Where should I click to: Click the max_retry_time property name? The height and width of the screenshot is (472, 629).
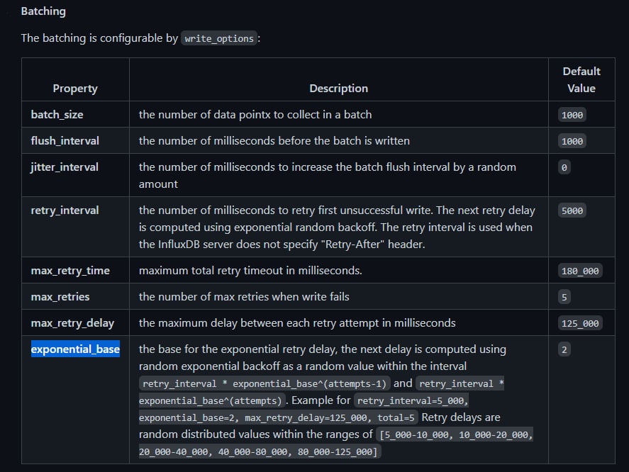pyautogui.click(x=70, y=271)
